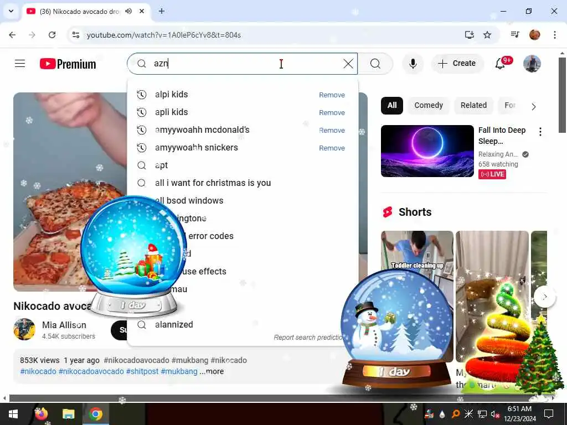Start voice search with microphone
This screenshot has height=425, width=567.
413,64
